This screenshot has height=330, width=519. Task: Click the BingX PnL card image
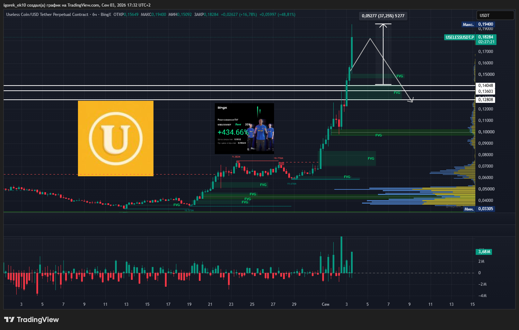(x=244, y=128)
